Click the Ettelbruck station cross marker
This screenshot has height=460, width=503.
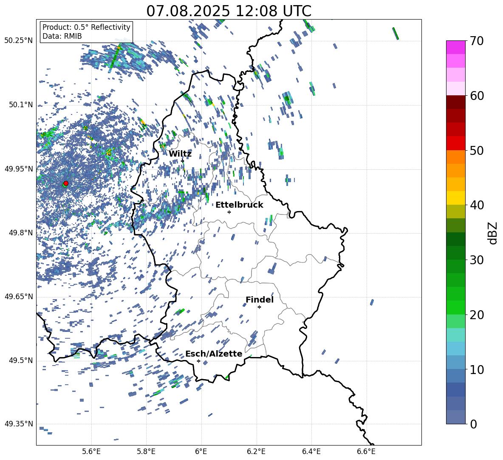tap(229, 212)
